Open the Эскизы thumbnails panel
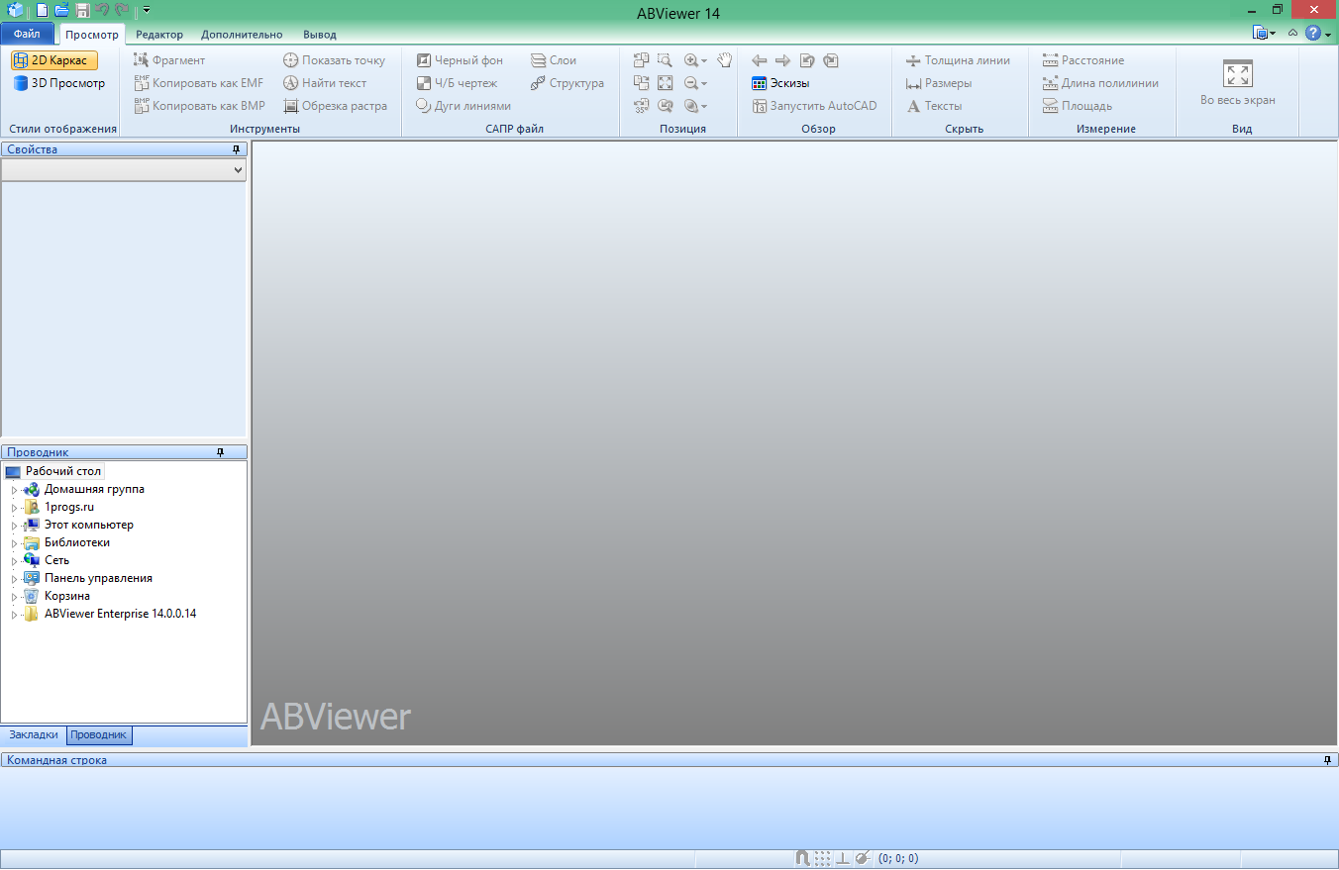Screen dimensions: 1339x870 pos(780,83)
